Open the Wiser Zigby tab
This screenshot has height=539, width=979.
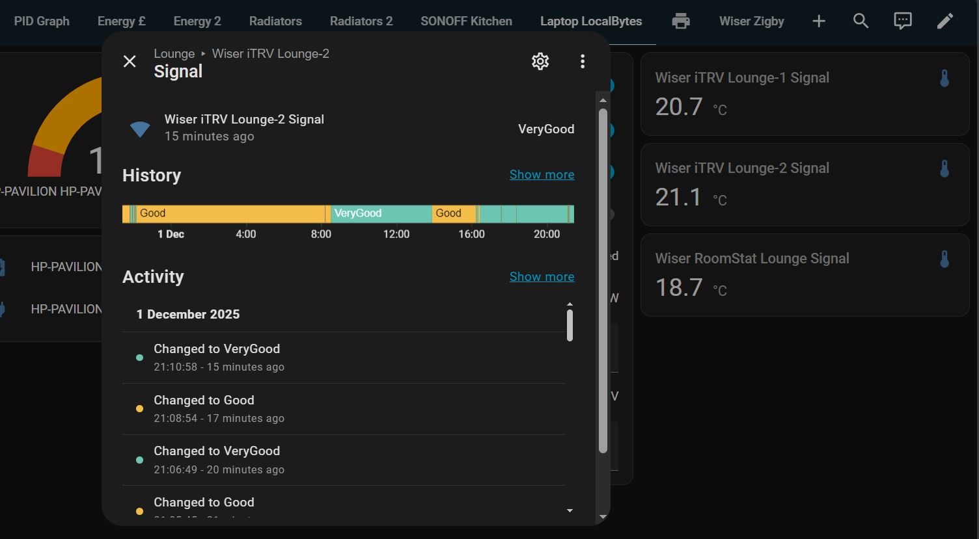[752, 21]
